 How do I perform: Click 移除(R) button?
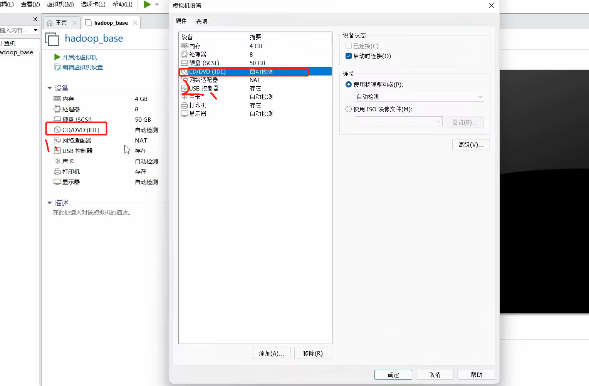pos(313,353)
